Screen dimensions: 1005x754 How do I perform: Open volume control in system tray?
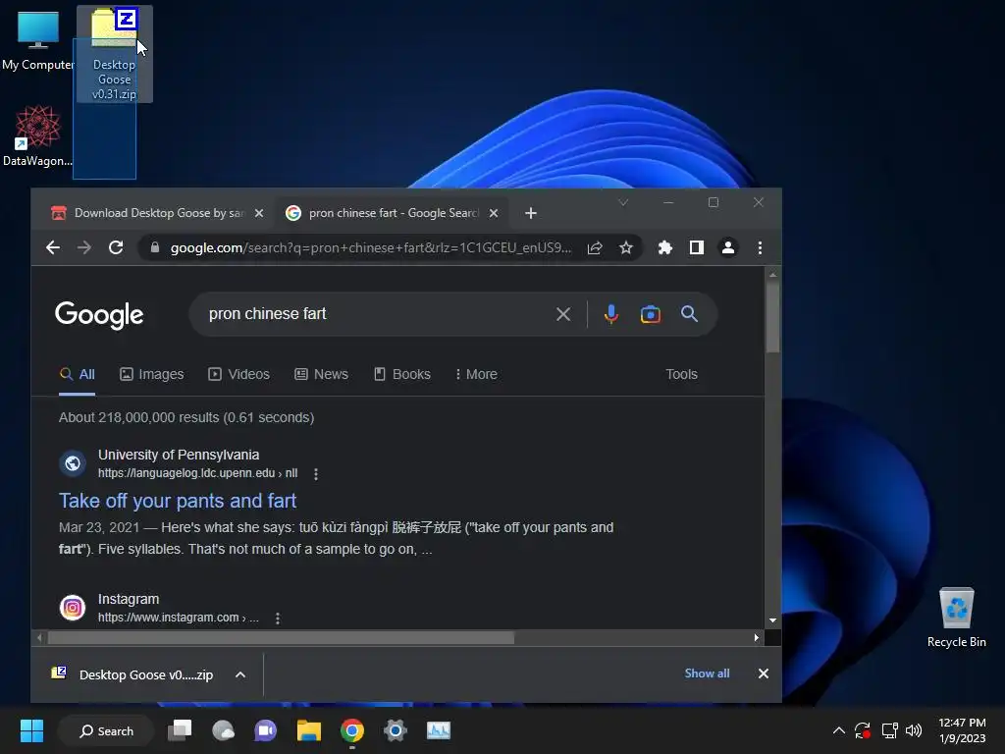[x=914, y=730]
